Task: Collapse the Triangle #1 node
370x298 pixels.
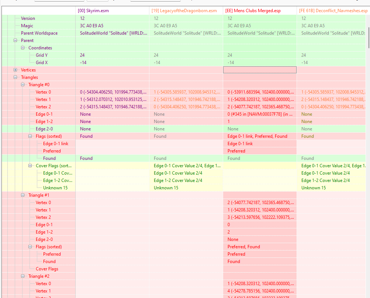Action: pos(23,195)
